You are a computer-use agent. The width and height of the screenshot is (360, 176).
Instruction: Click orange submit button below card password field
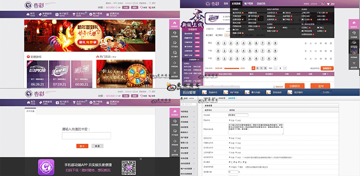[82, 146]
